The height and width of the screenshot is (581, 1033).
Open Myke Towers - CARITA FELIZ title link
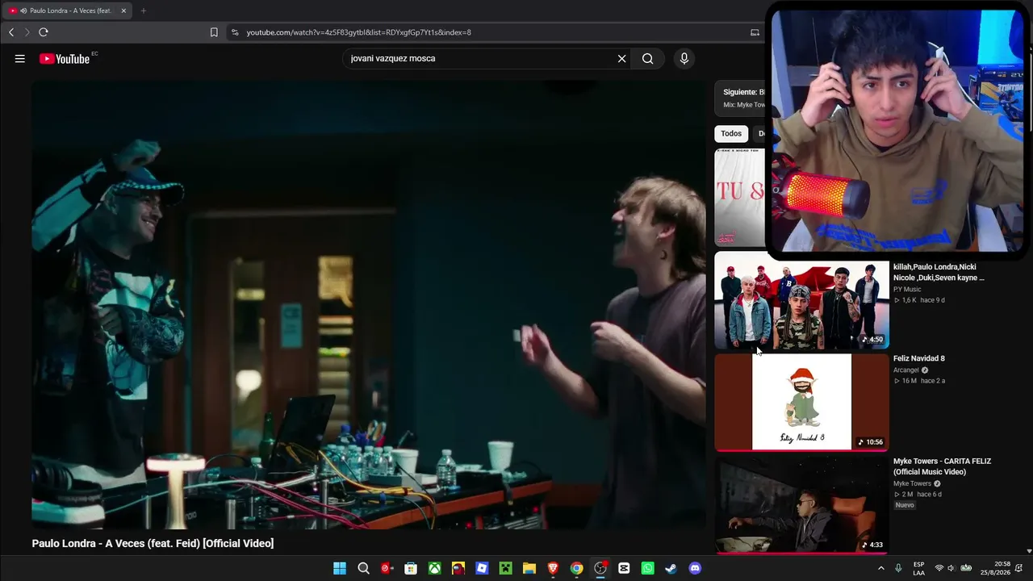tap(943, 466)
